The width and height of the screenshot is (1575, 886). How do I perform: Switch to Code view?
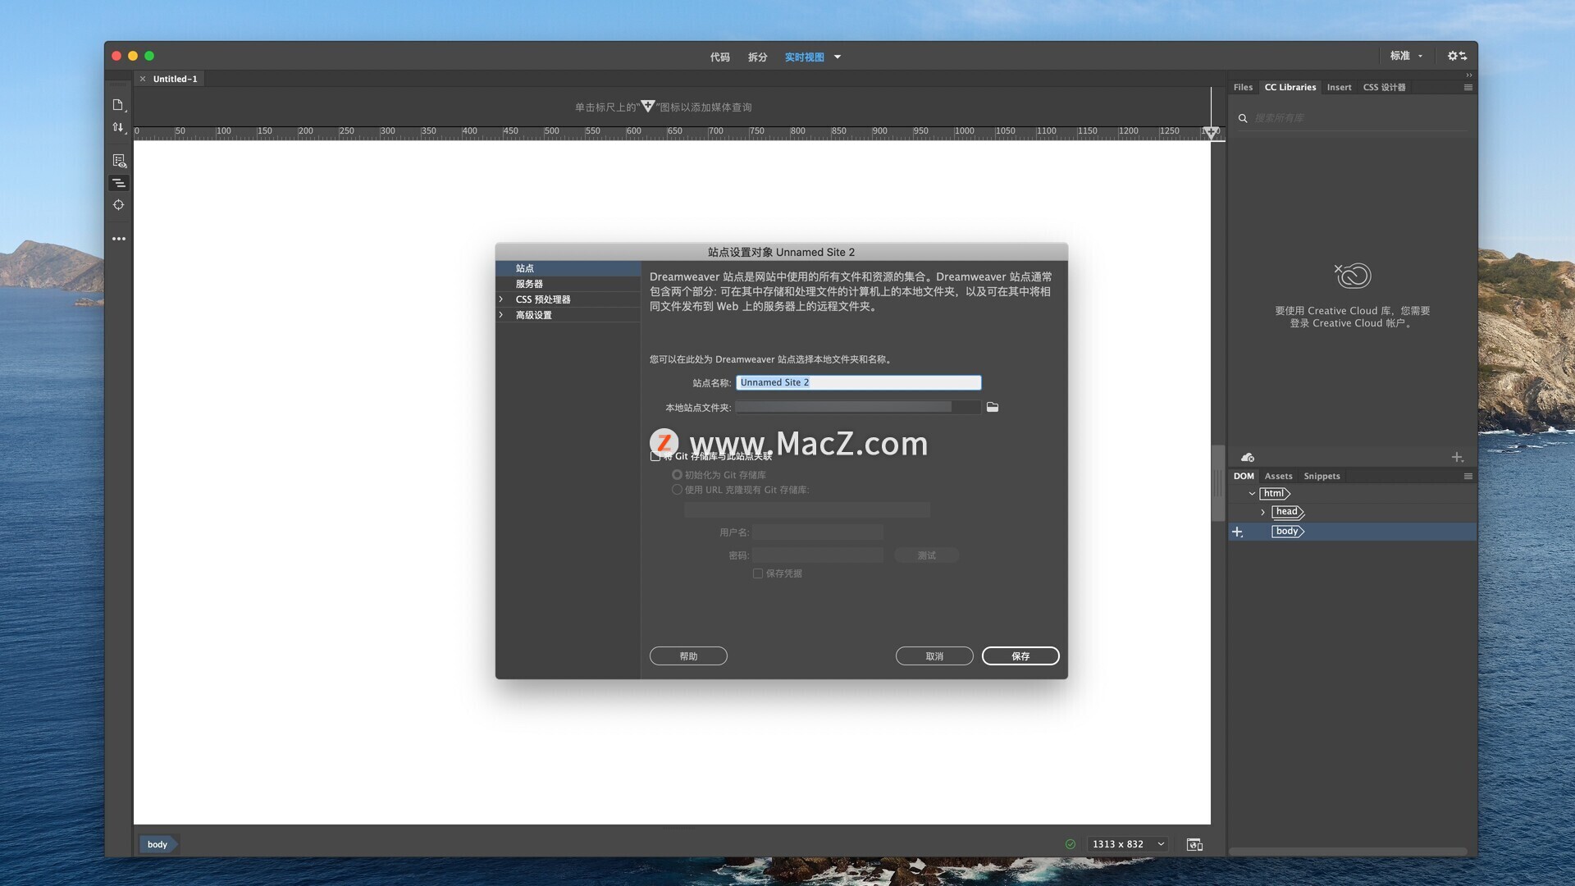[x=719, y=57]
